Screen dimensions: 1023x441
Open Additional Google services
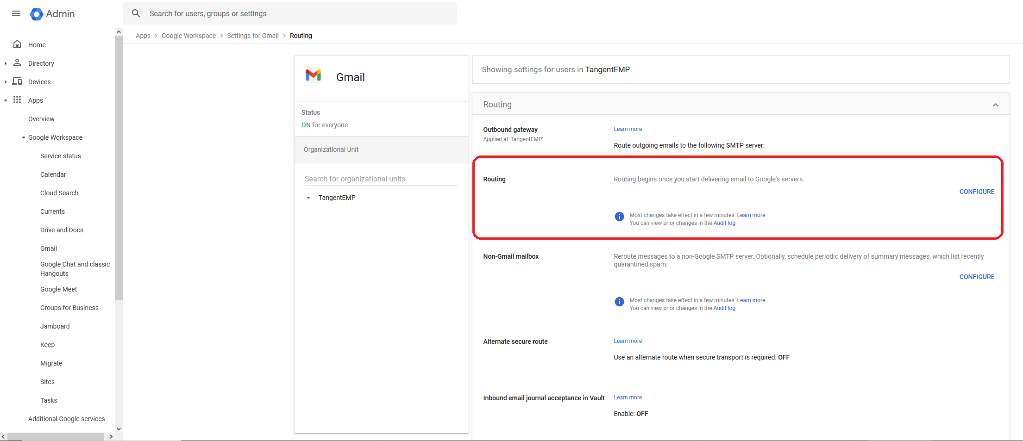(67, 419)
